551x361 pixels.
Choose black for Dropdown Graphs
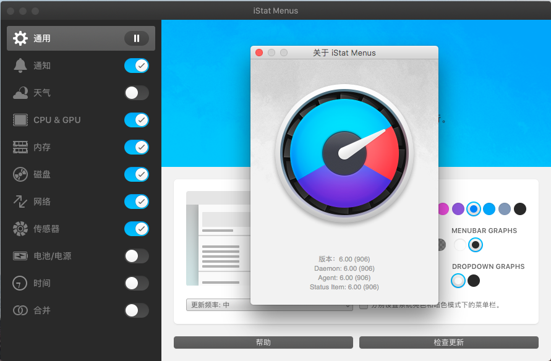474,281
